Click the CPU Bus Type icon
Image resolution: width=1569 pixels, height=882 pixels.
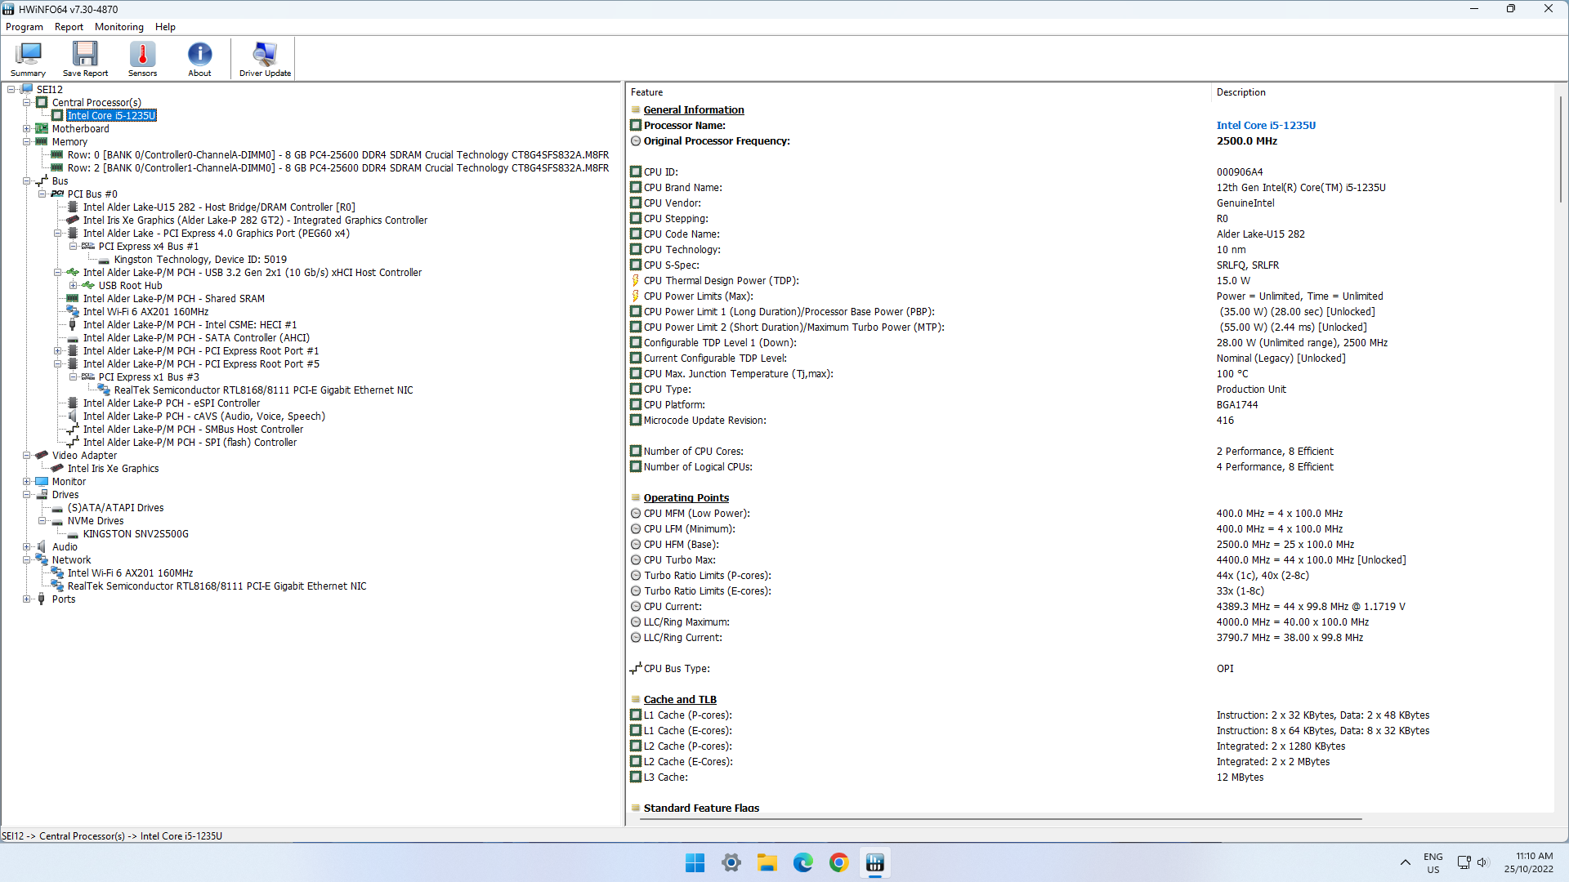[x=635, y=669]
